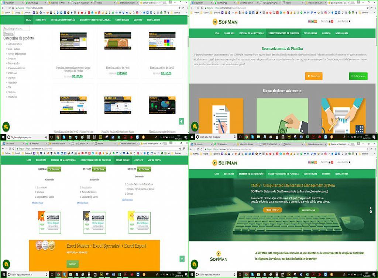
Task: Open Qualidade product category
Action: (13, 83)
